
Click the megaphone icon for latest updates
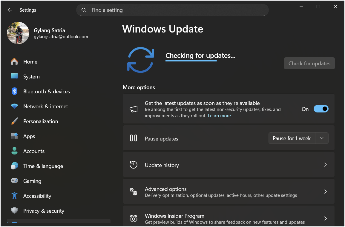click(x=134, y=109)
